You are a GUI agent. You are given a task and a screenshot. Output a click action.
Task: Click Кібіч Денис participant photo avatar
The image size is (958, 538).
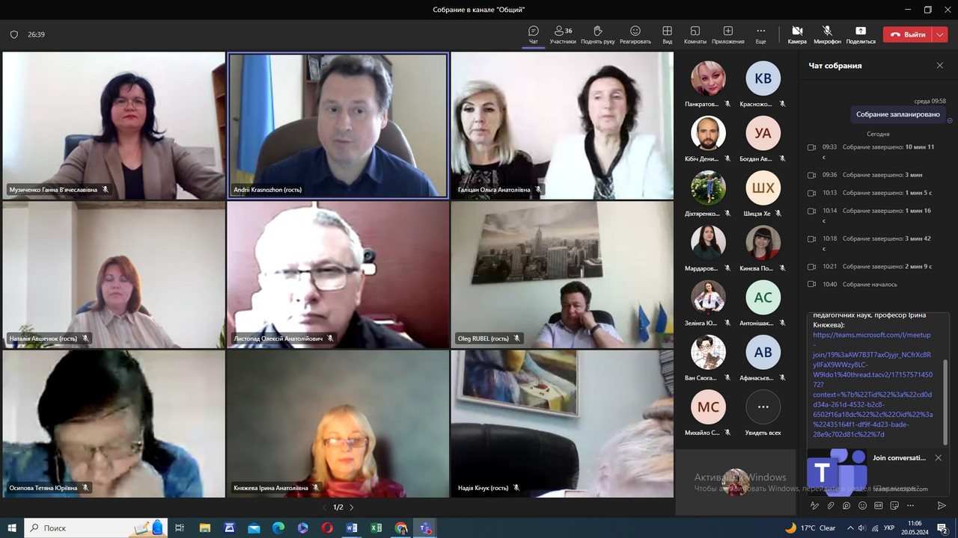click(x=708, y=134)
